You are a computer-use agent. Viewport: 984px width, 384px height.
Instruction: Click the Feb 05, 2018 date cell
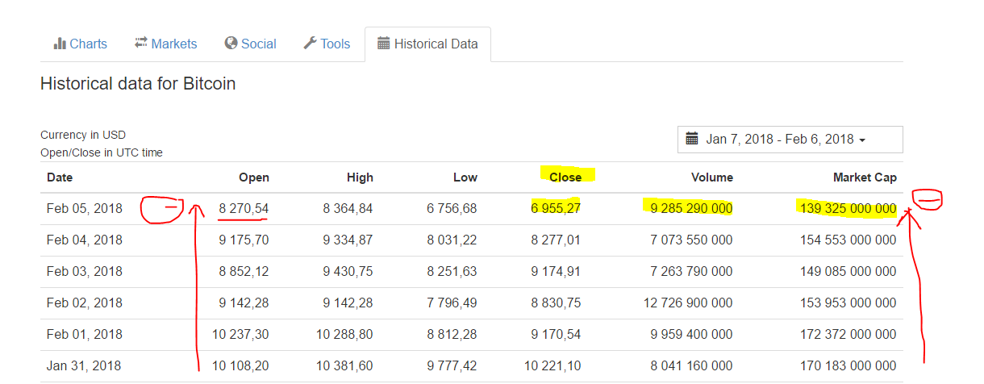coord(85,208)
